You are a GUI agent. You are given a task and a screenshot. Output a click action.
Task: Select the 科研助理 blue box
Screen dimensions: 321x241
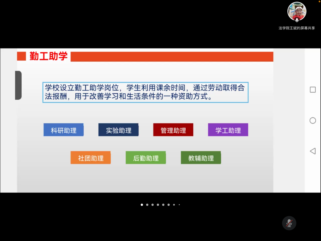coord(63,130)
